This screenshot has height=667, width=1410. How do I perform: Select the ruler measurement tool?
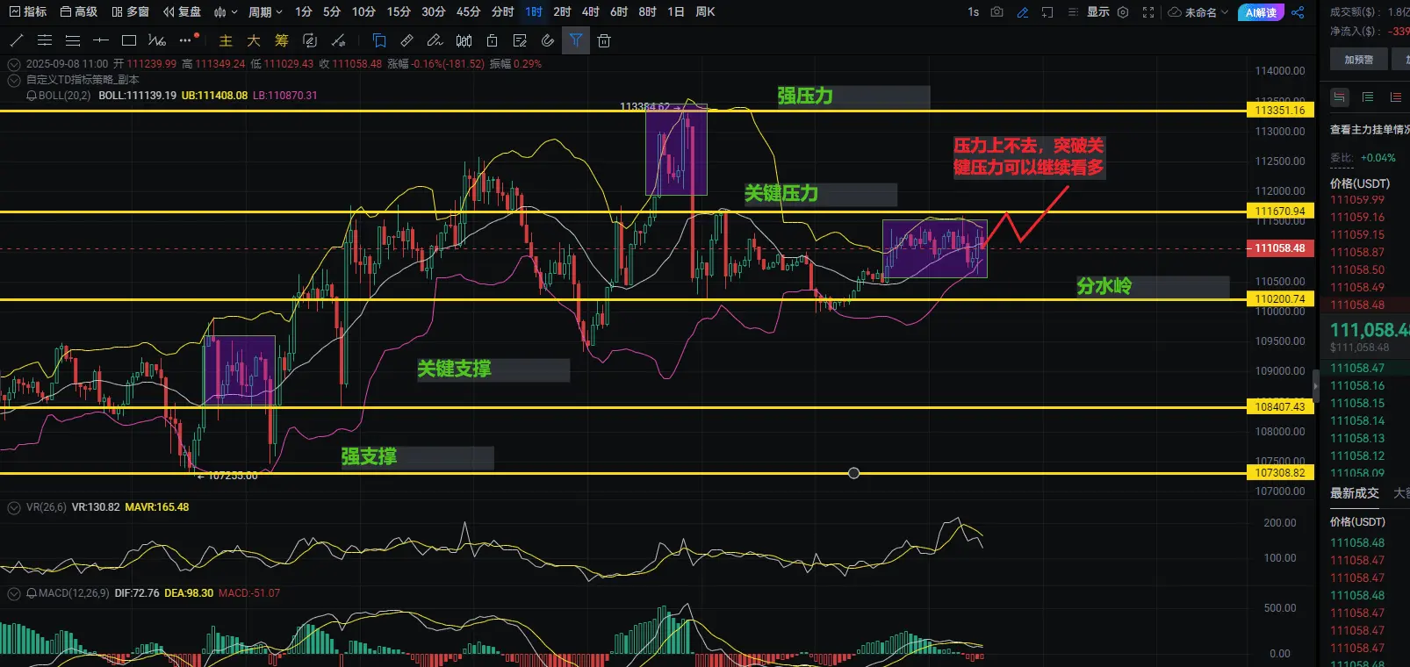click(407, 40)
